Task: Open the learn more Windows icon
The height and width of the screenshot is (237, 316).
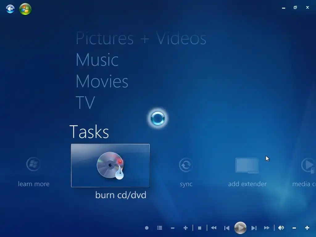Action: (x=33, y=164)
